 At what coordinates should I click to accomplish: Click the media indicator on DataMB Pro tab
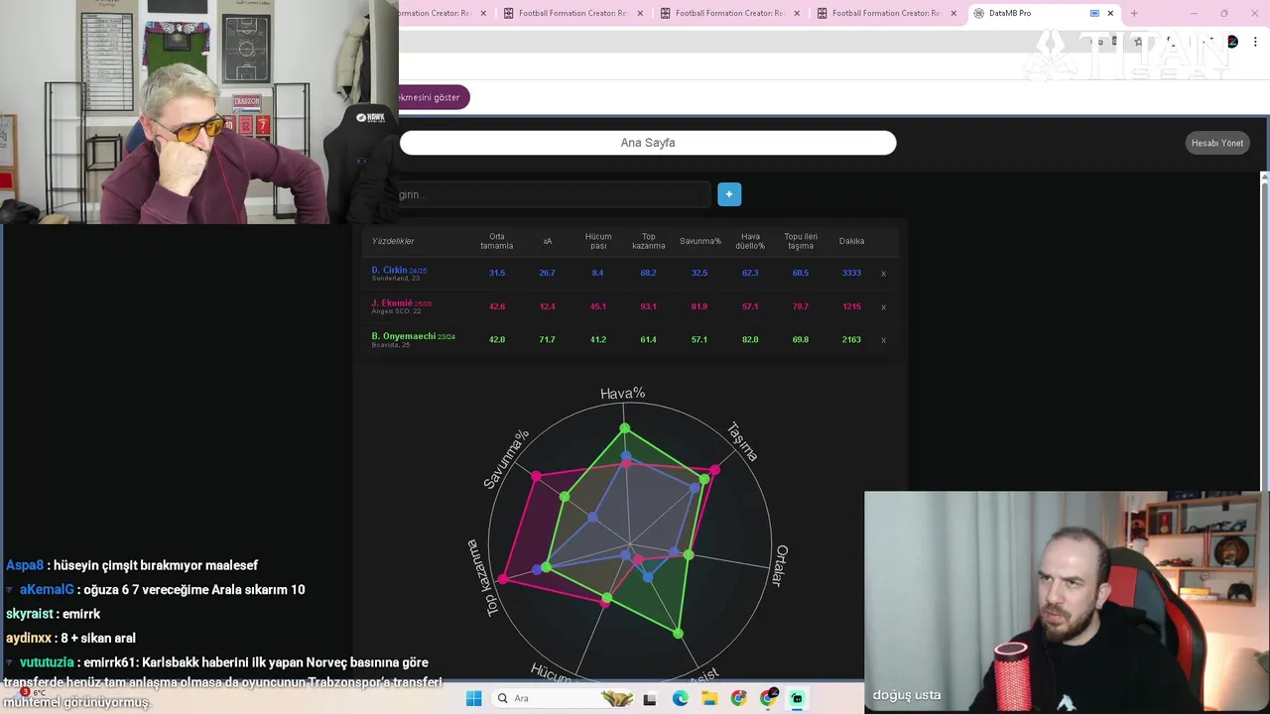(x=1094, y=13)
